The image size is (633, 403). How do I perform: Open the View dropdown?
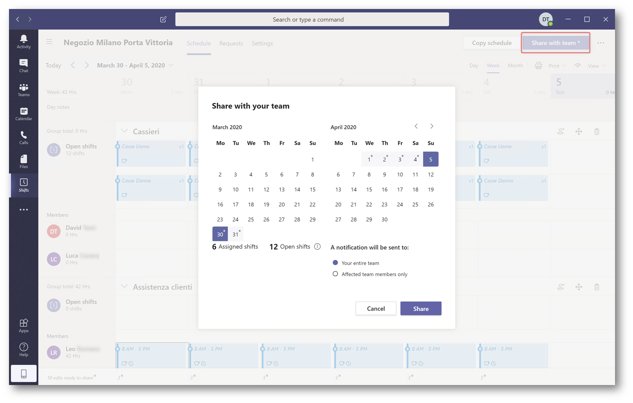tap(597, 66)
